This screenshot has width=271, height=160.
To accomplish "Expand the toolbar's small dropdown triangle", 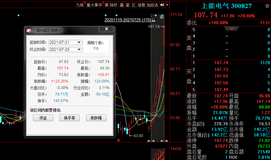I will pos(167,5).
